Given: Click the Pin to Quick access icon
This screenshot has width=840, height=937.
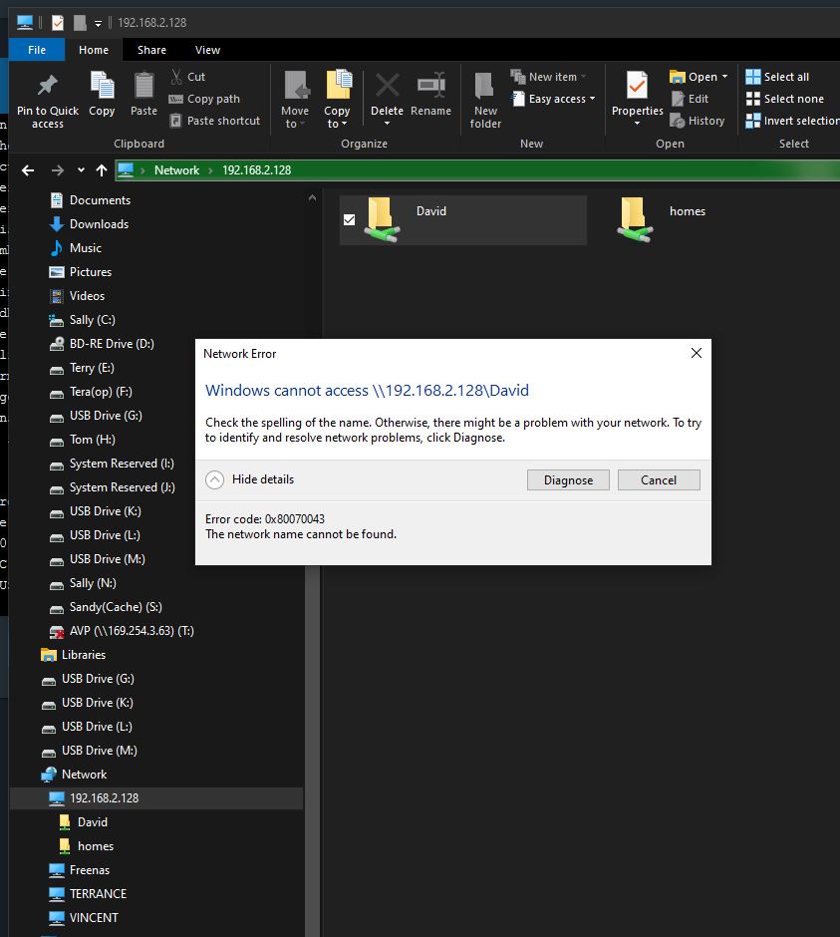Looking at the screenshot, I should point(47,86).
